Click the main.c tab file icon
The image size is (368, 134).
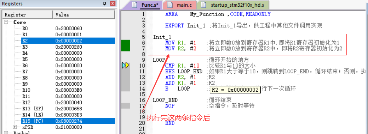click(x=170, y=5)
